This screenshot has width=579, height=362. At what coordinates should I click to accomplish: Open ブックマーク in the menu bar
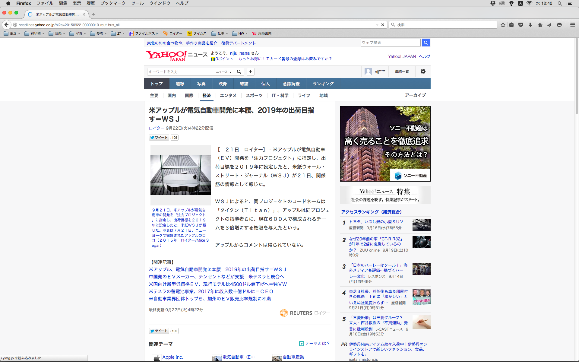click(113, 3)
